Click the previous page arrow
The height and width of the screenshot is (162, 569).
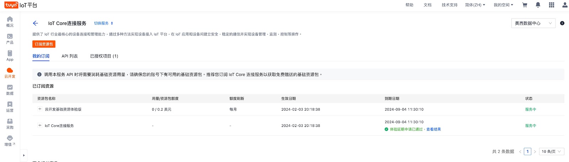(x=520, y=152)
